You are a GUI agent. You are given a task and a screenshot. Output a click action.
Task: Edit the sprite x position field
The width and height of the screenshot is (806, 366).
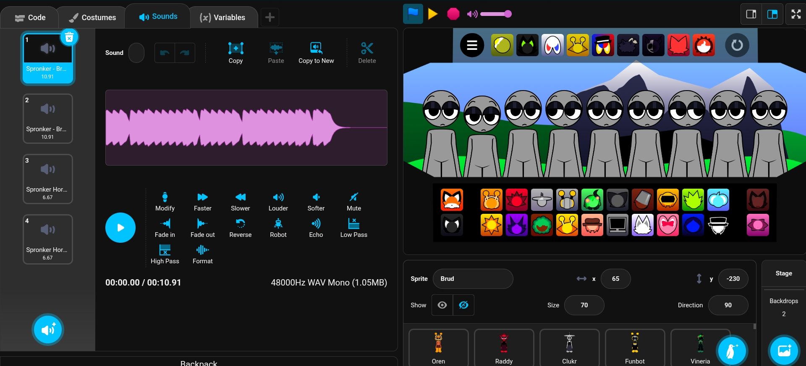tap(615, 279)
